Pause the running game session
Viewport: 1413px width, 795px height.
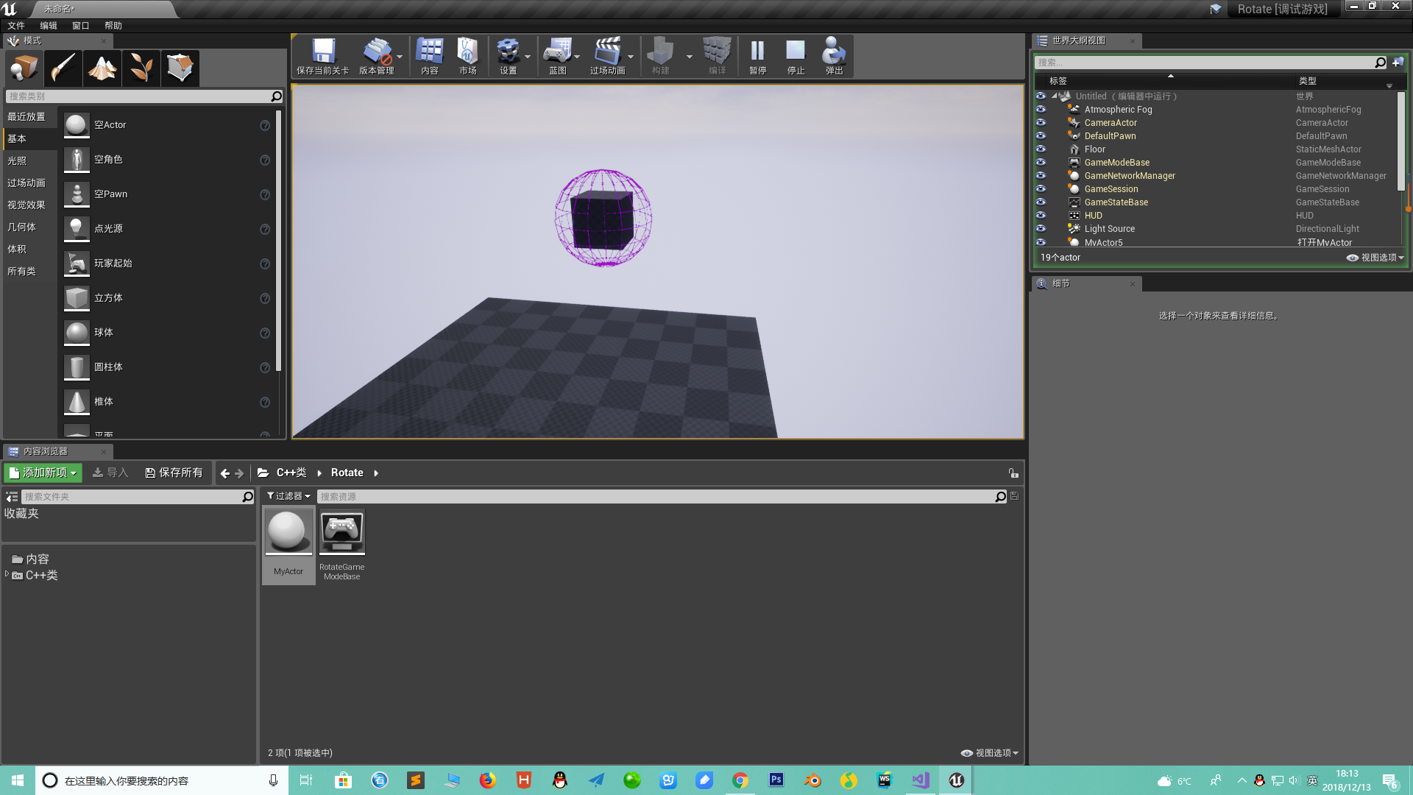(x=757, y=55)
